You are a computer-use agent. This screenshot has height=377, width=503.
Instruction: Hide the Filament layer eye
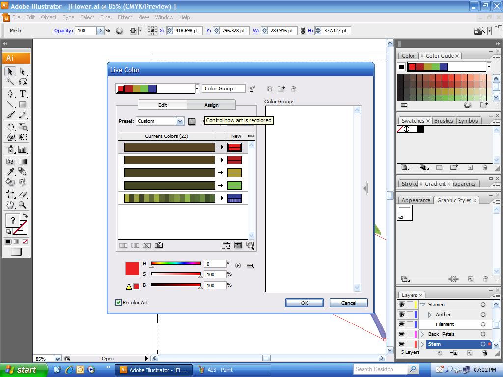[x=401, y=324]
